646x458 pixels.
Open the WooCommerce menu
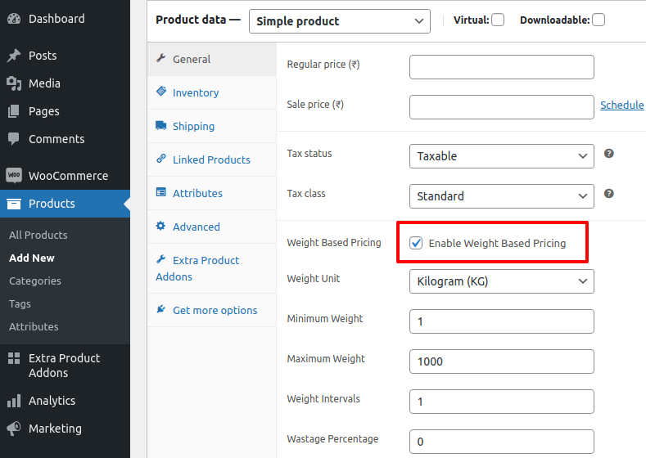pos(66,176)
